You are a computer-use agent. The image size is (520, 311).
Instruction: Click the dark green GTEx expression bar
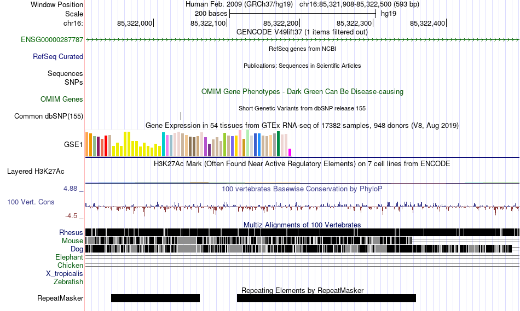coord(279,144)
